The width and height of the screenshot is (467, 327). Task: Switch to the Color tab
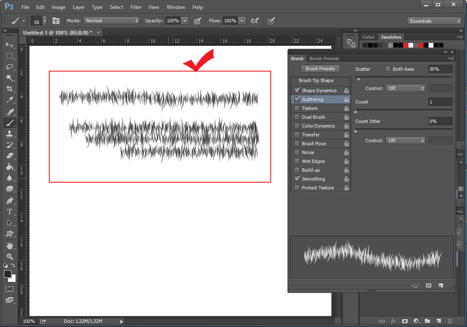(x=368, y=37)
